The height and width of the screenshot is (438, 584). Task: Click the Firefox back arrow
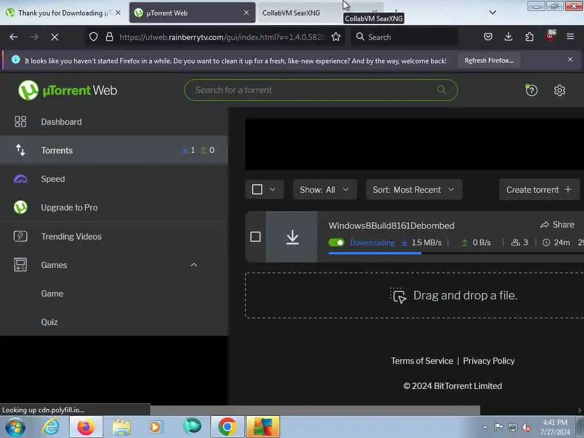coord(14,37)
